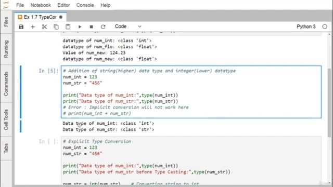Close the notebook tab via unsaved dot
Screen dimensions: 333x187
[x=61, y=17]
